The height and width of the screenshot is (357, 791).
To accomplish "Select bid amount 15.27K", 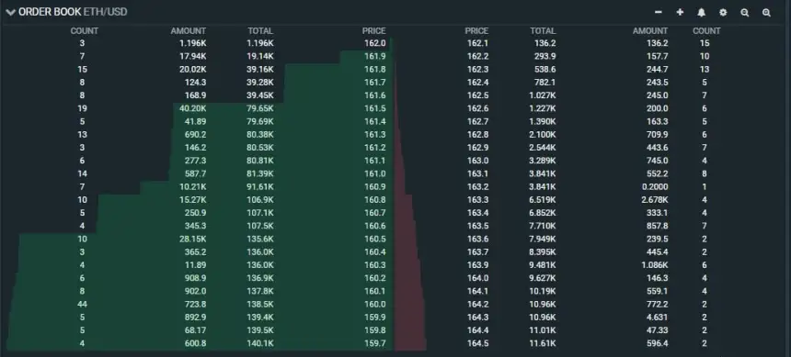I will click(x=193, y=200).
